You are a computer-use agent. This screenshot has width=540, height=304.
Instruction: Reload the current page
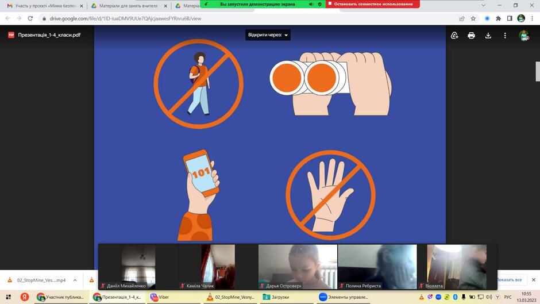pyautogui.click(x=30, y=18)
